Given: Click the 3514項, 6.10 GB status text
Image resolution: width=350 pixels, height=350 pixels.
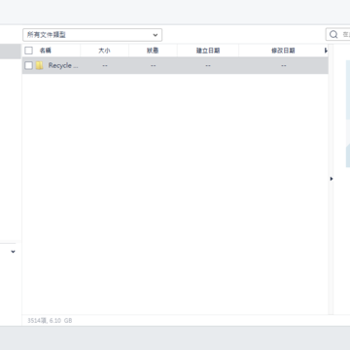Looking at the screenshot, I should coord(50,321).
